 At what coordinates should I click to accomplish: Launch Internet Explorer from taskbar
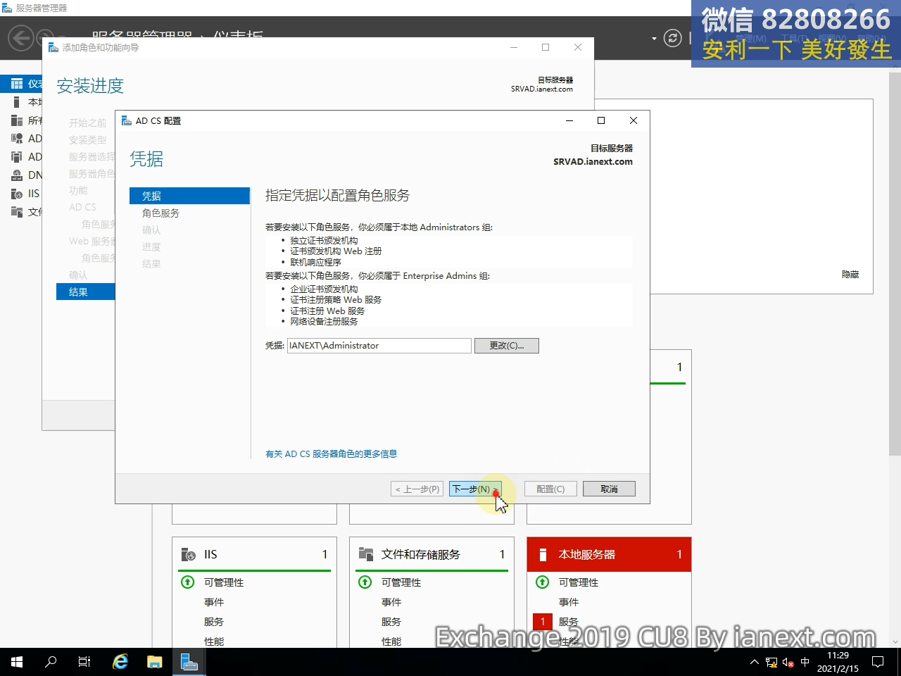(120, 662)
